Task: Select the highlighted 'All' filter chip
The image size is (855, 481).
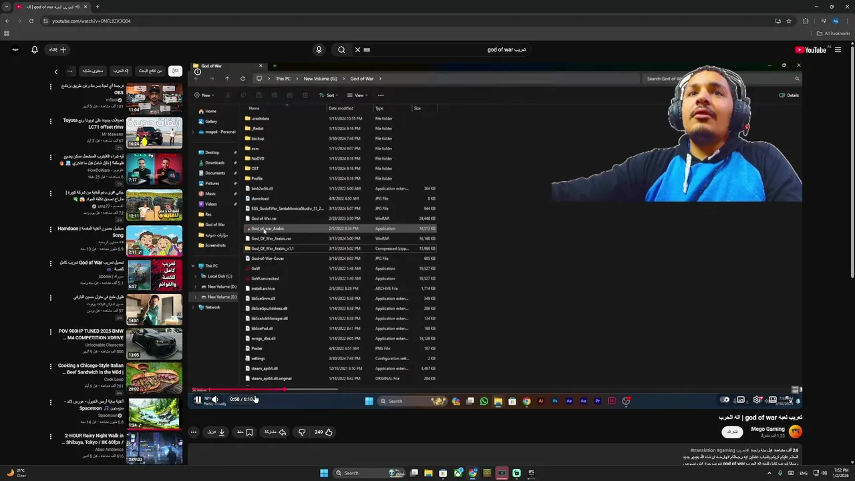Action: [x=175, y=71]
